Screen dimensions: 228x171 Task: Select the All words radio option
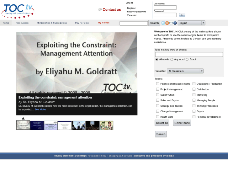(x=156, y=59)
